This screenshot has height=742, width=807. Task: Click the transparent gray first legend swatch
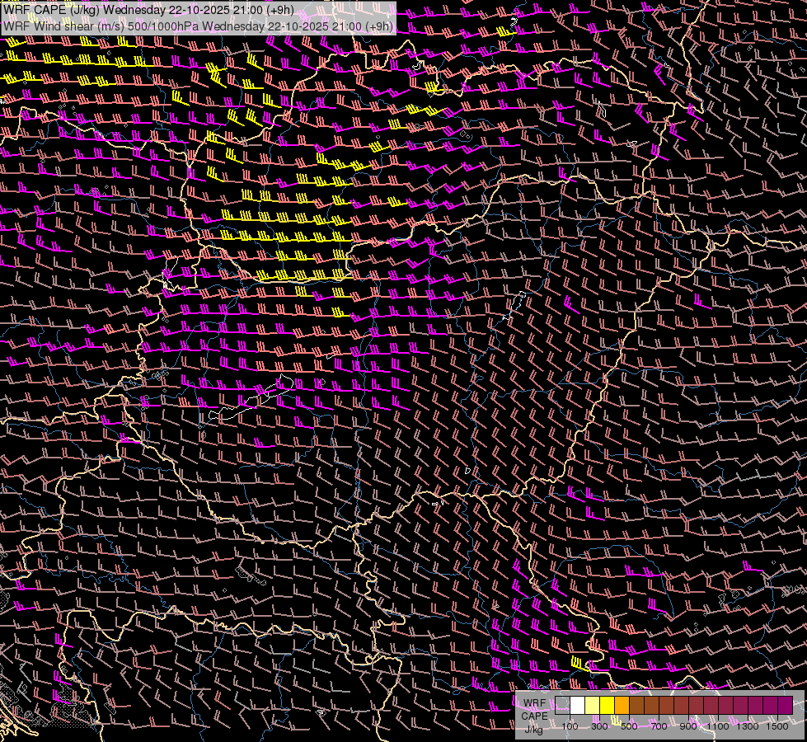[562, 706]
